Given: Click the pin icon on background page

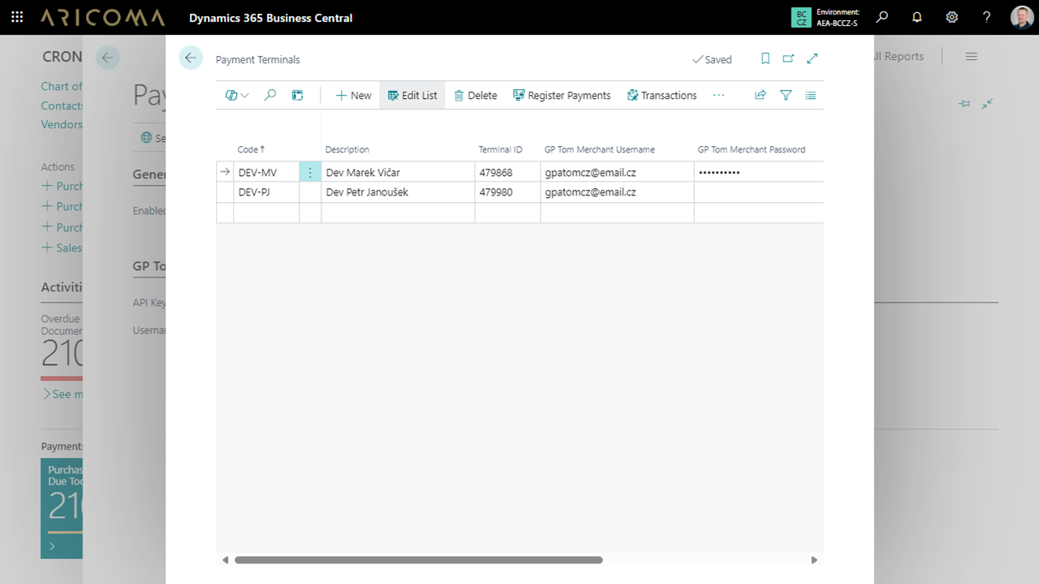Looking at the screenshot, I should [964, 104].
